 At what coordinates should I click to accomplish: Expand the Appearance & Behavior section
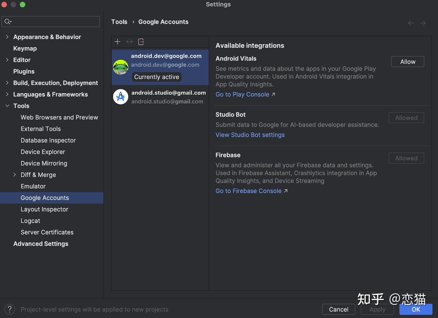pyautogui.click(x=7, y=37)
